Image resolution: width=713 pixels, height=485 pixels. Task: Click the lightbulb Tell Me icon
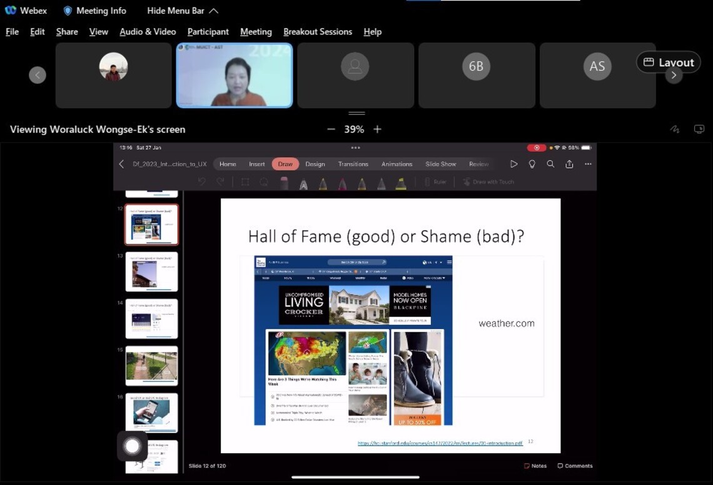[x=532, y=164]
